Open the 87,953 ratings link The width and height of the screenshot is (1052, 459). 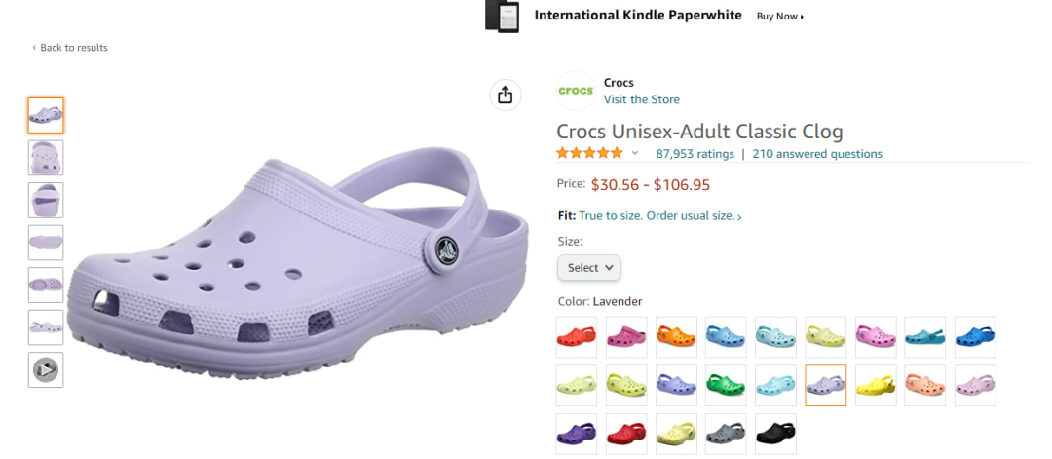point(695,154)
